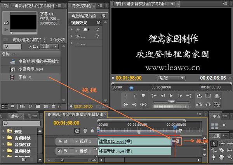Expand the 视频 1 track

pos(77,142)
